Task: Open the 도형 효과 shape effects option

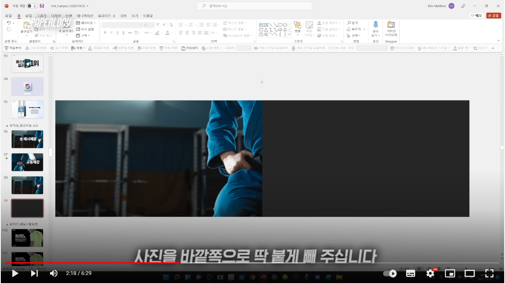Action: (328, 35)
